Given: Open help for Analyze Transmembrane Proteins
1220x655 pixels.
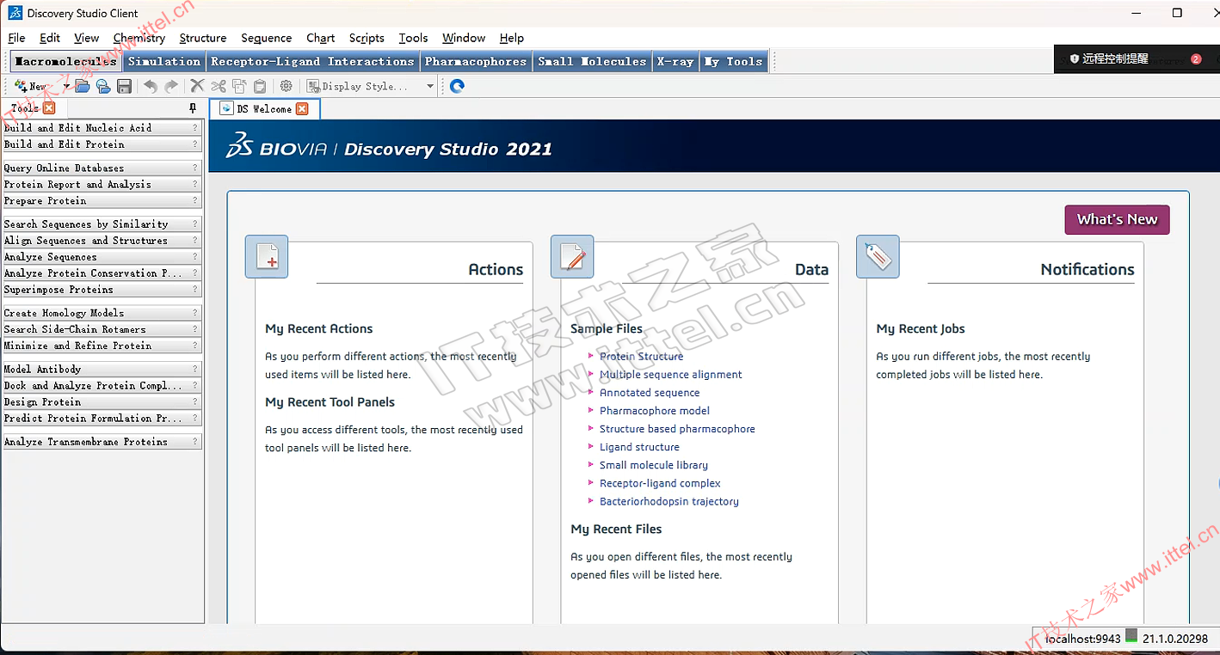Looking at the screenshot, I should coord(195,442).
